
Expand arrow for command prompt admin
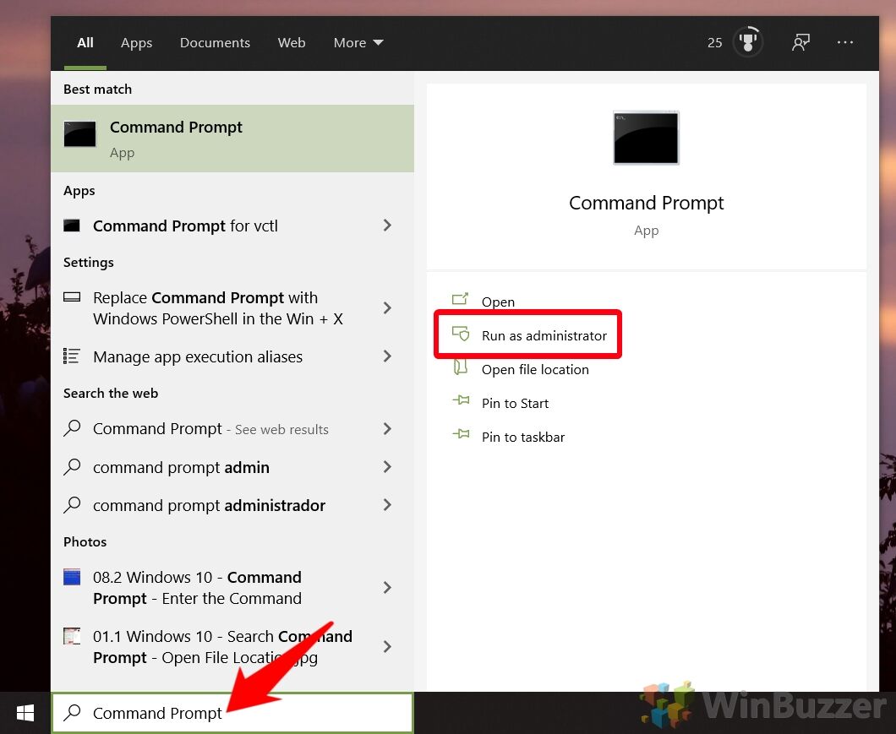pos(387,467)
